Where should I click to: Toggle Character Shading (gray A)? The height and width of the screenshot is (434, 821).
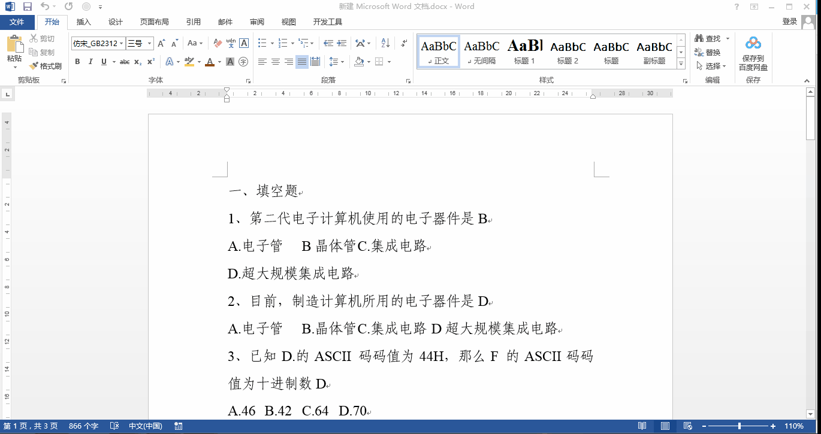pyautogui.click(x=230, y=62)
